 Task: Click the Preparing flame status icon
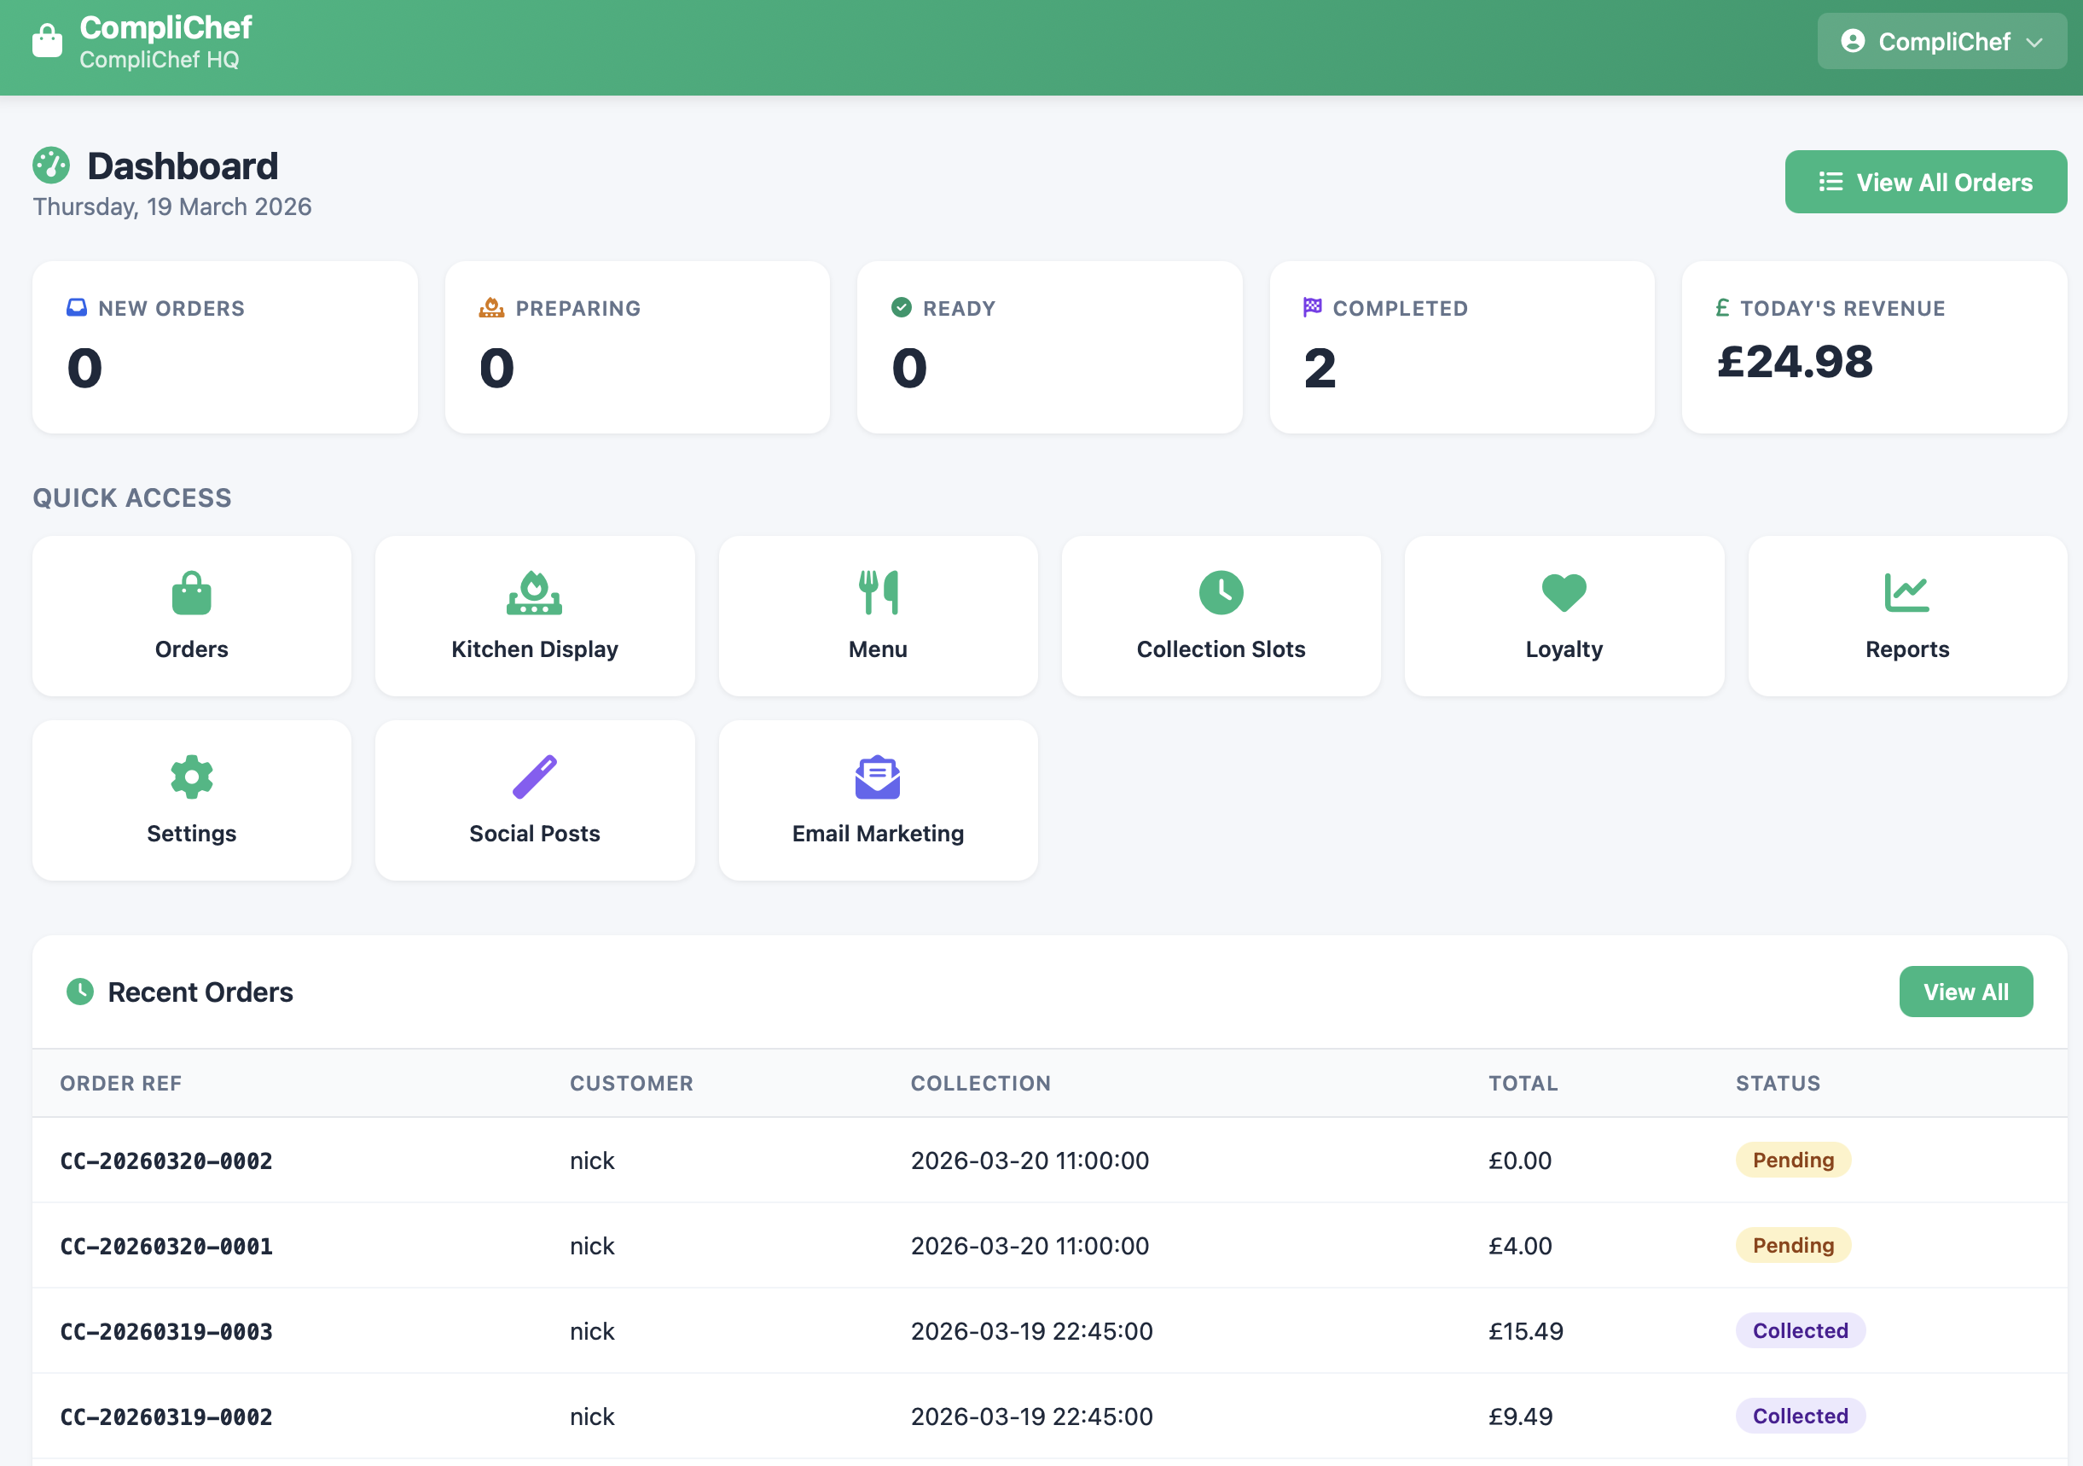tap(491, 308)
